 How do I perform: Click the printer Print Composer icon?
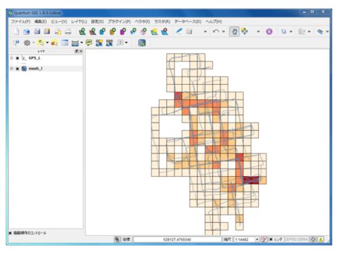coord(68,31)
